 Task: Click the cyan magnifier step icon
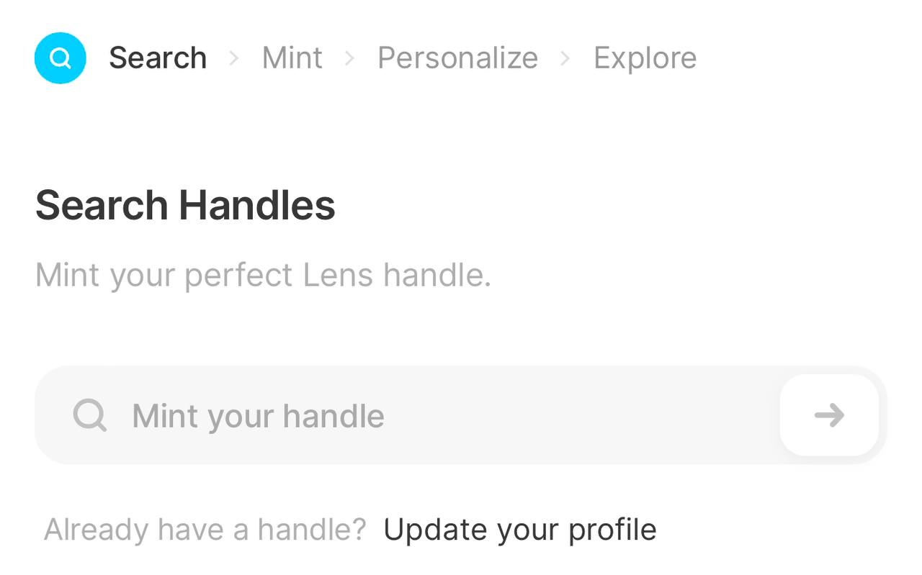point(61,58)
